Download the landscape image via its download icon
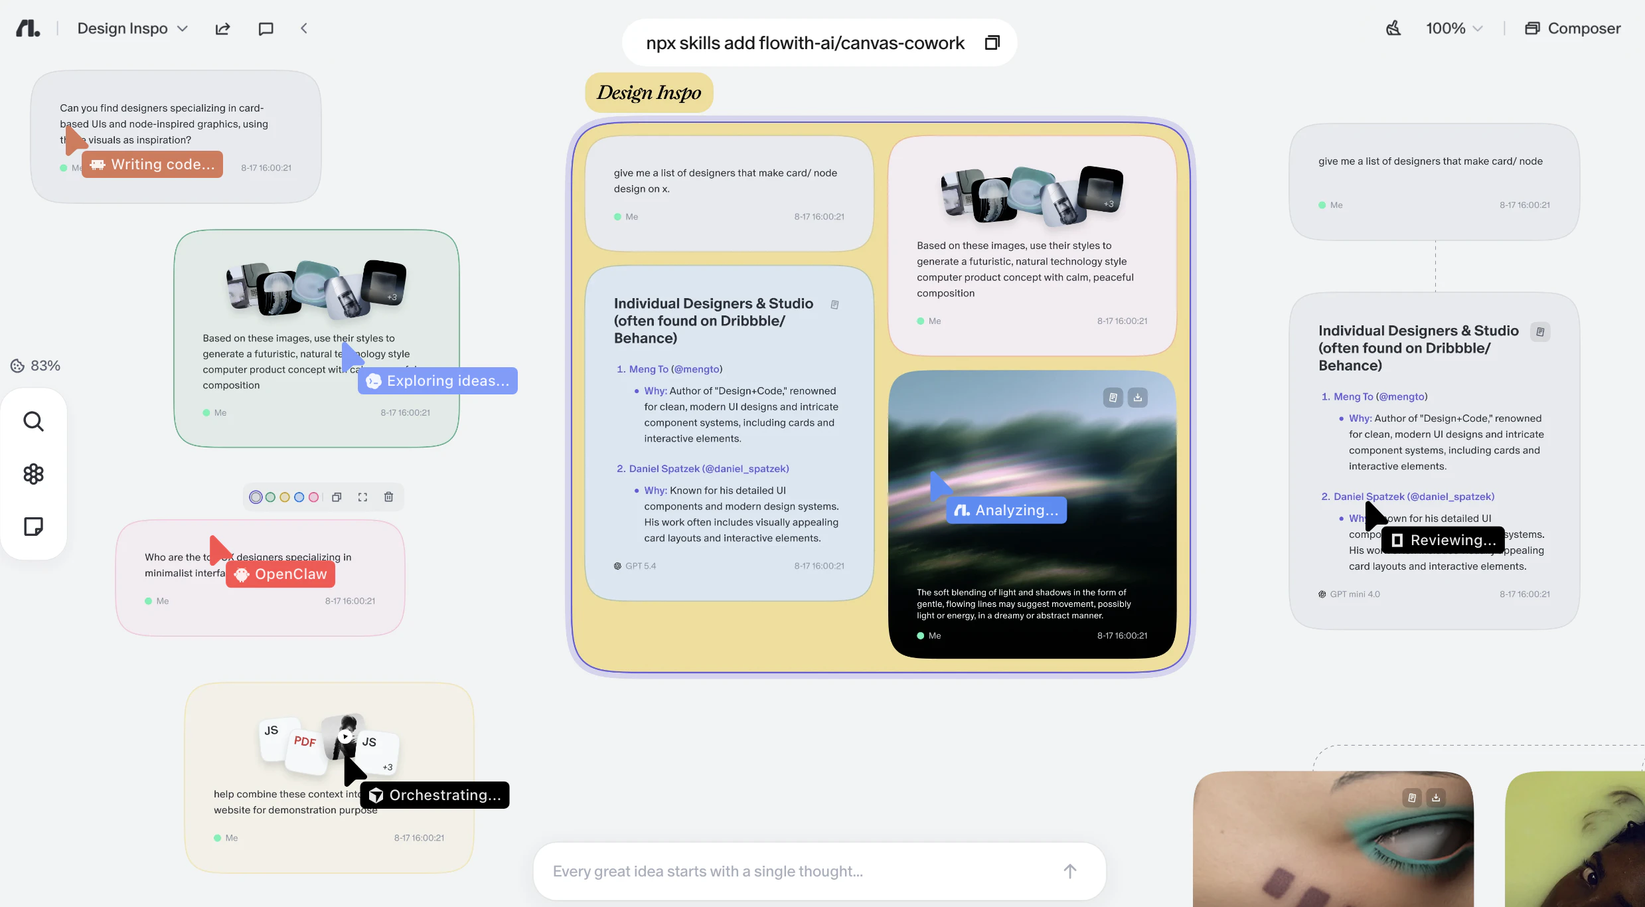 click(x=1138, y=396)
